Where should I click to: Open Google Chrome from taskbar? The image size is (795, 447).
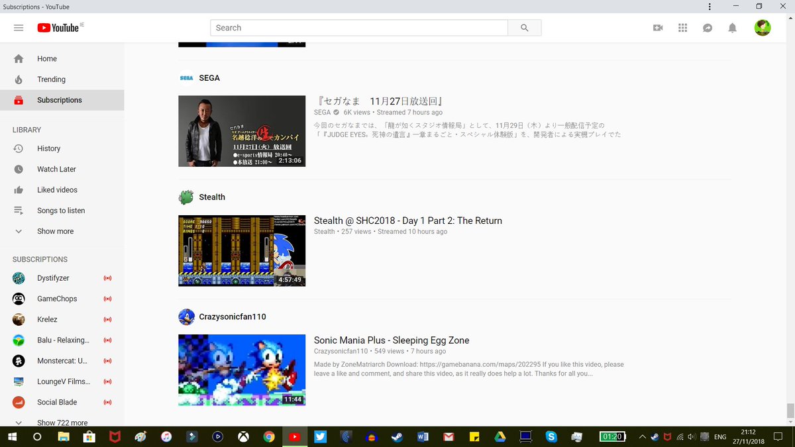(x=269, y=437)
